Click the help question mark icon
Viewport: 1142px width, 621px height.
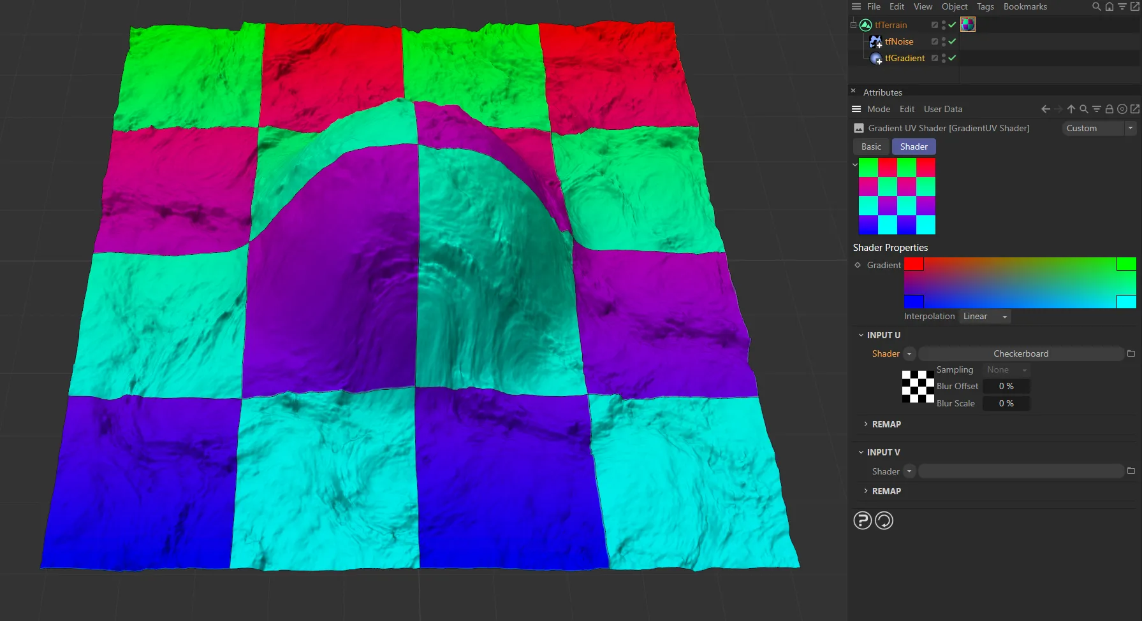(862, 520)
